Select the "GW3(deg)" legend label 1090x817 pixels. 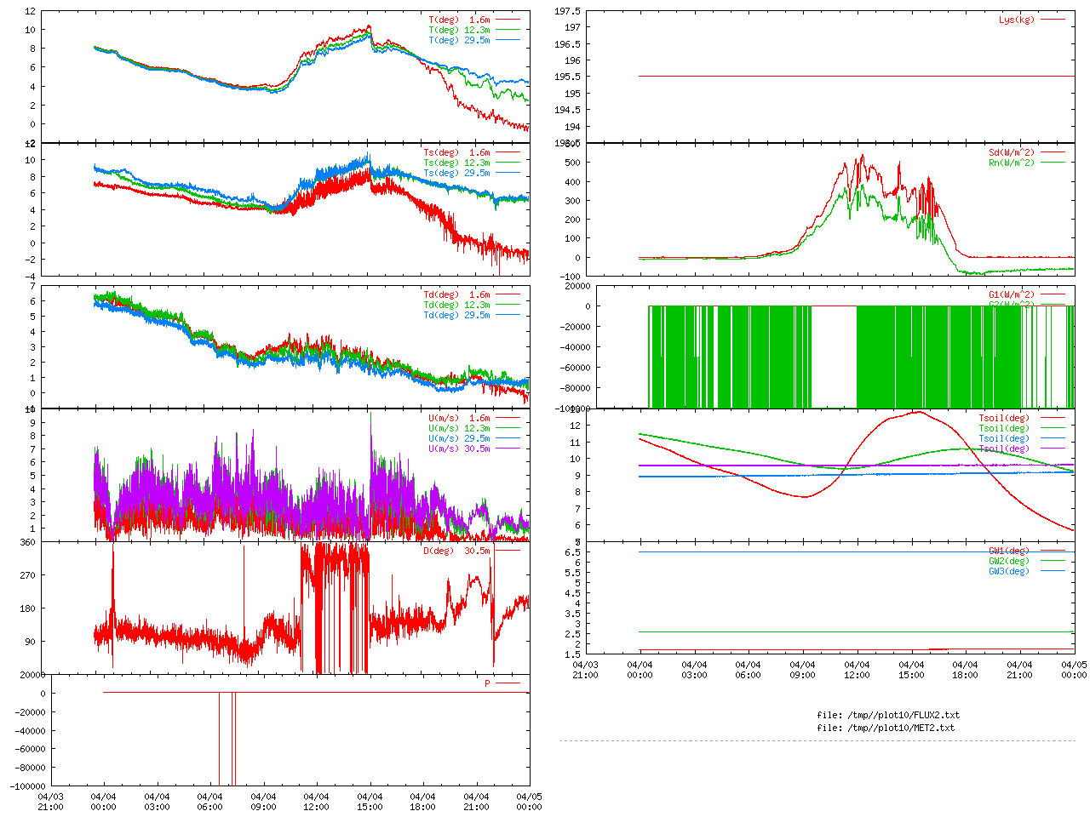[x=1009, y=572]
